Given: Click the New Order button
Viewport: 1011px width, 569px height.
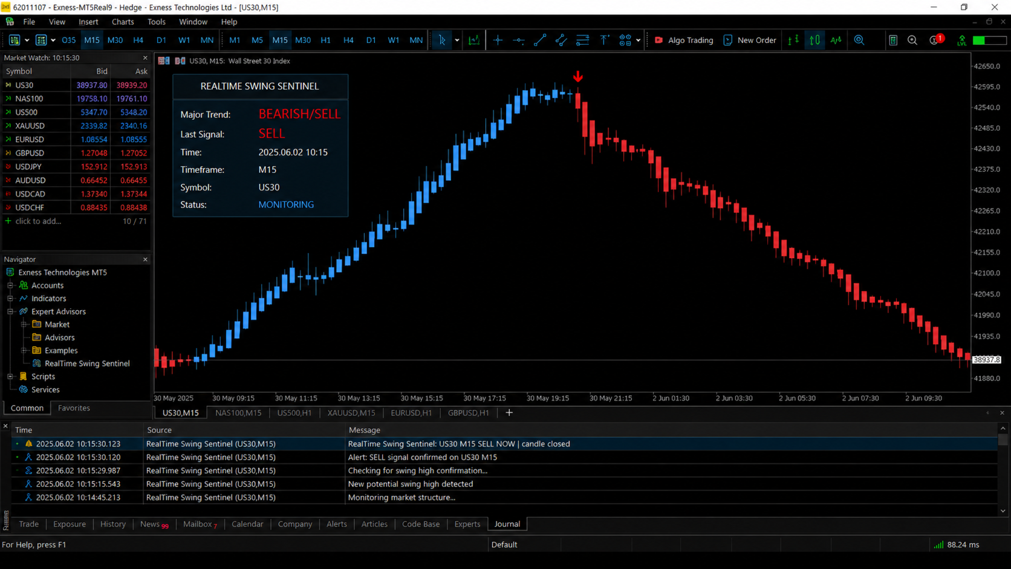Looking at the screenshot, I should tap(749, 40).
